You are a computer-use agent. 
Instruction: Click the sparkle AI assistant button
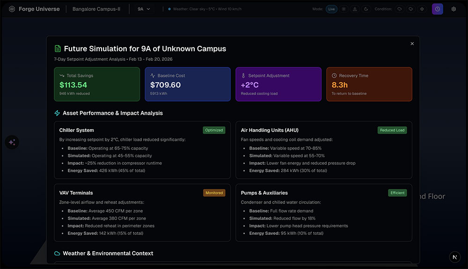point(12,143)
